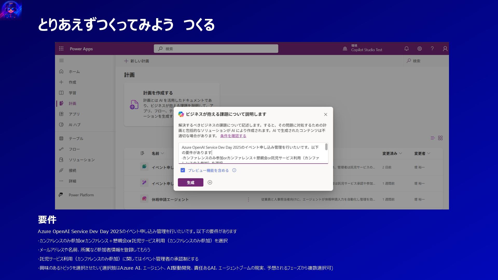
Task: Click the 休暇申請エージェント plan icon
Action: coord(144,199)
